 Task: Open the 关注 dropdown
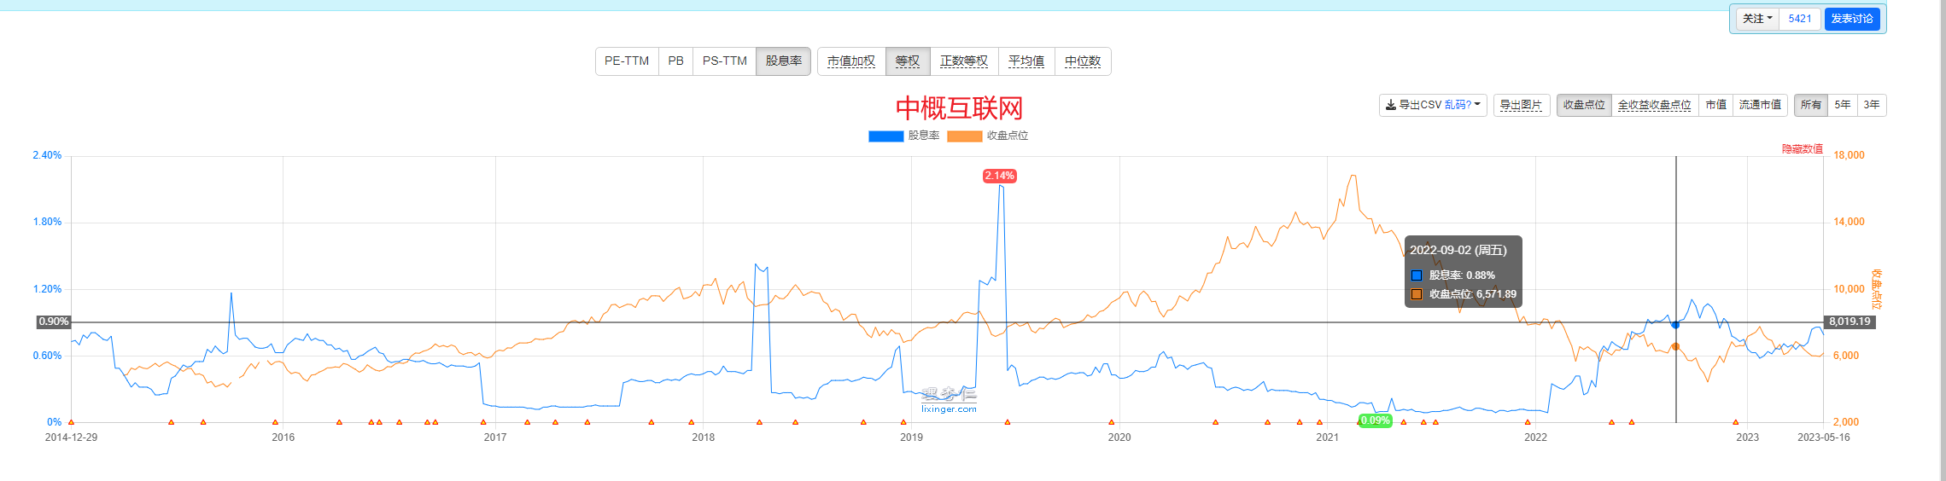coord(1757,19)
